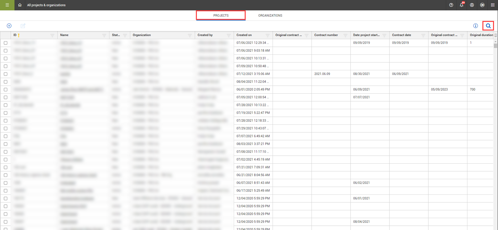
Task: Select the row created 07/12/2021 3:15:06 AM
Action: (x=6, y=74)
